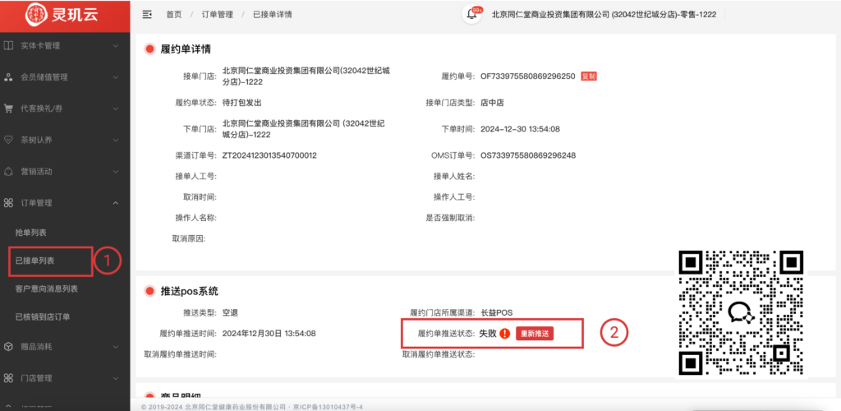
Task: Click the 订单管理 grid icon
Action: (x=8, y=203)
